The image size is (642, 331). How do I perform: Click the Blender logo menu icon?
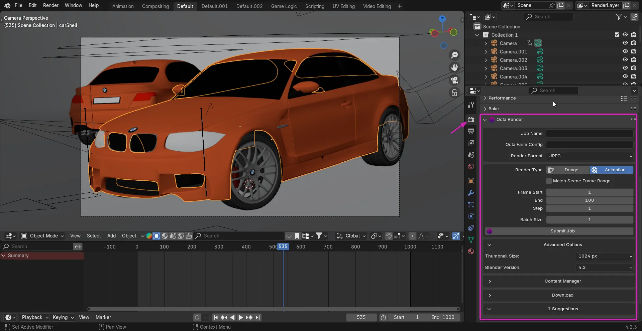[7, 5]
